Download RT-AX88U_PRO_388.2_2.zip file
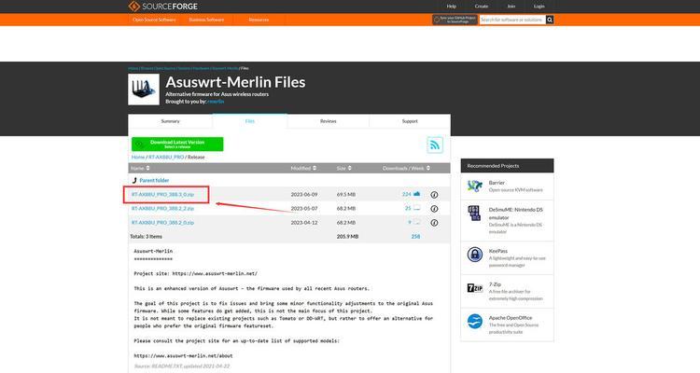Image resolution: width=700 pixels, height=373 pixels. [x=162, y=208]
